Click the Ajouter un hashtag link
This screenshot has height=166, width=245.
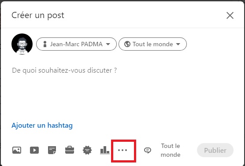click(42, 125)
